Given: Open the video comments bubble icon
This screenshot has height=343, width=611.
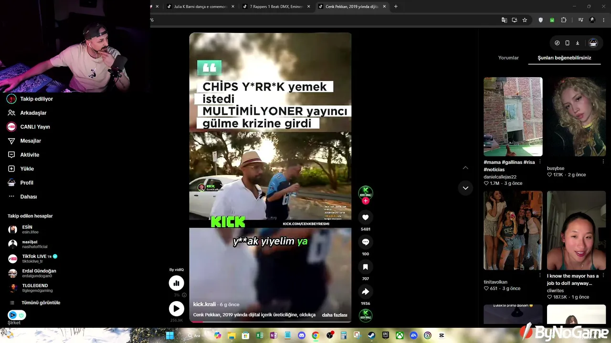Looking at the screenshot, I should pyautogui.click(x=366, y=242).
